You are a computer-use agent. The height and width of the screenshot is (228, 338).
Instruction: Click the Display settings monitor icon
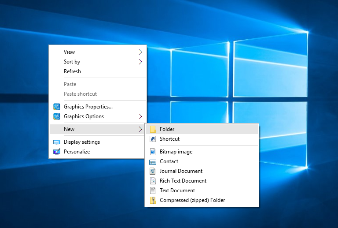click(x=57, y=142)
